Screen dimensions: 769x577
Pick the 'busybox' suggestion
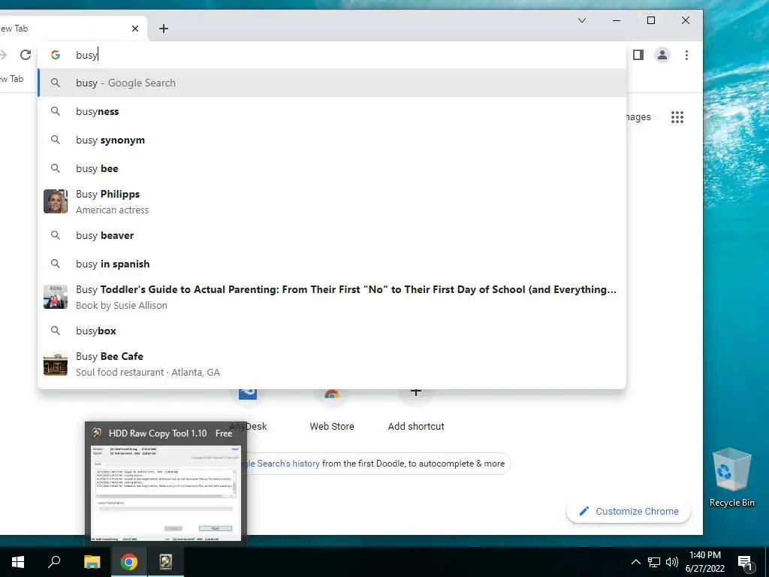point(332,331)
